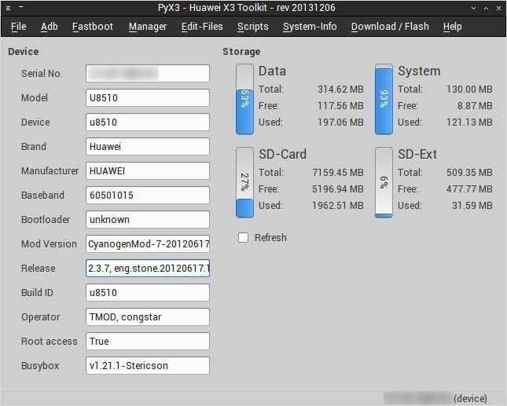Open the Edit-Files menu

[202, 27]
